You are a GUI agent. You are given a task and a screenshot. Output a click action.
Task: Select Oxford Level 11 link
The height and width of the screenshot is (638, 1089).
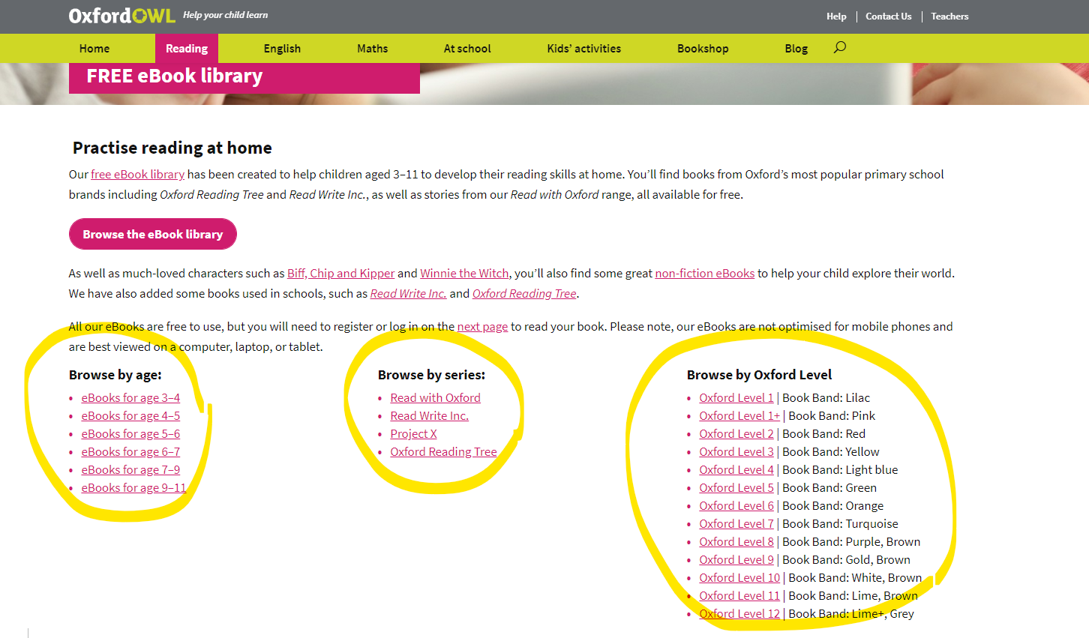pos(739,595)
